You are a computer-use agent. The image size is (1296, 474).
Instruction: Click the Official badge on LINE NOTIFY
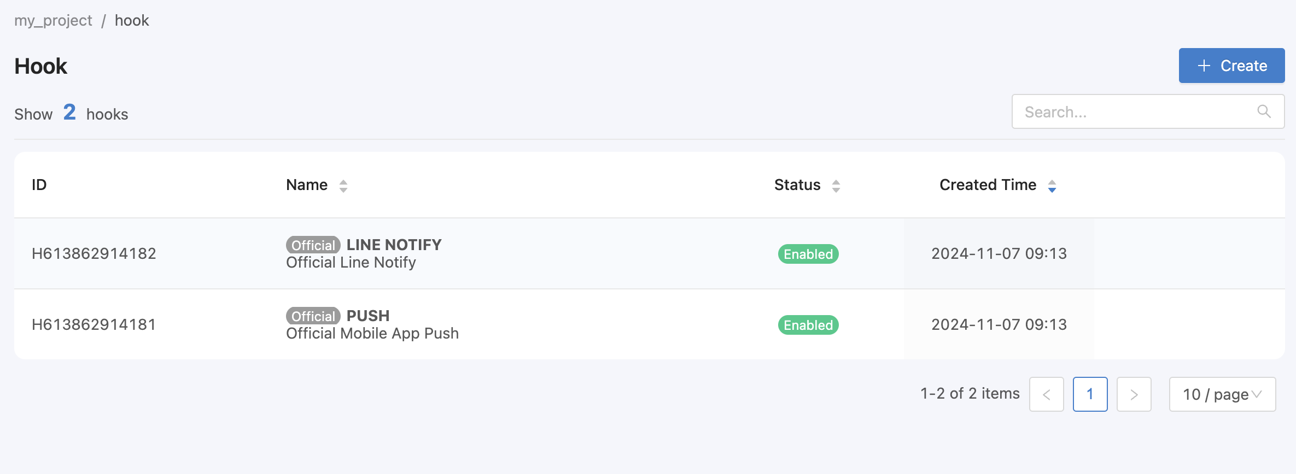313,245
